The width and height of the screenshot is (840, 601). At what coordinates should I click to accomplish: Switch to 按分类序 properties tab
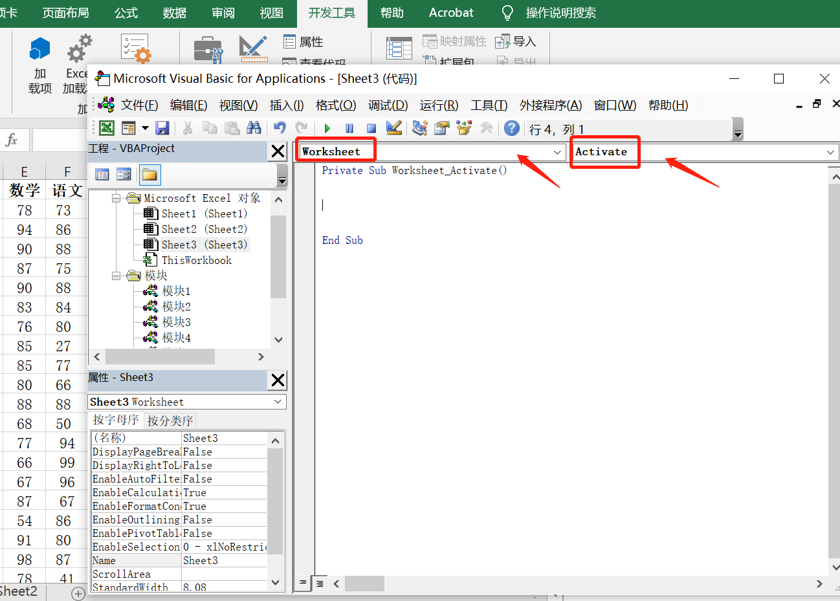point(170,421)
